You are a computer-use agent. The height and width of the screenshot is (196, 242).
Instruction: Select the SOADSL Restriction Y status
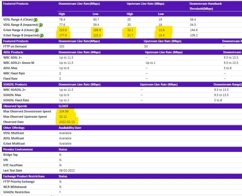60,192
